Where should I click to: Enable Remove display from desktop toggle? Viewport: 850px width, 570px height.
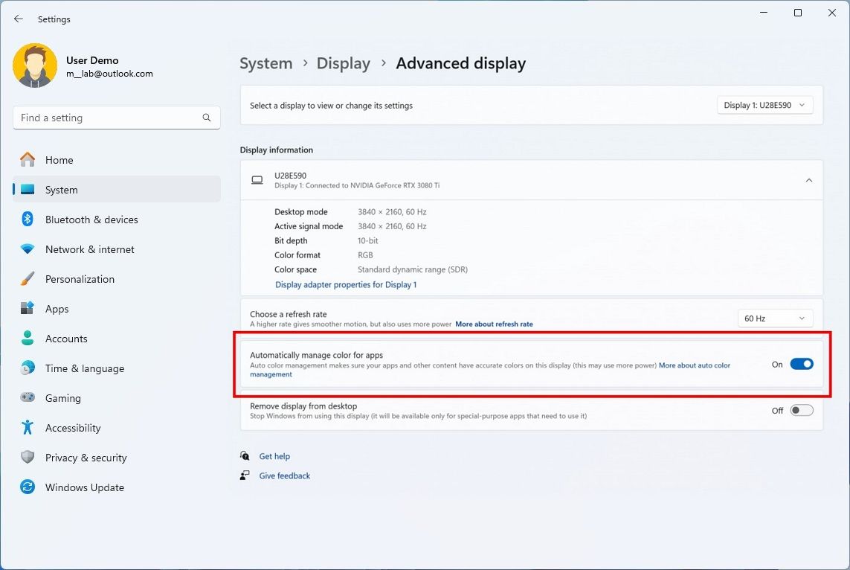click(801, 410)
